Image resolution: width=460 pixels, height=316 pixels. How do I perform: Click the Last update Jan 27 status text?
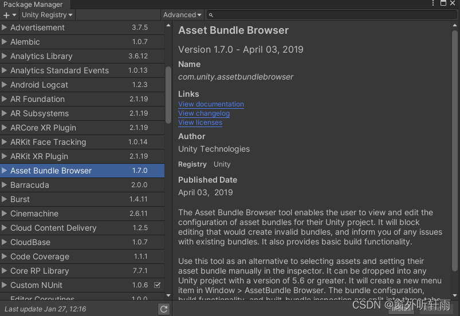(45, 309)
